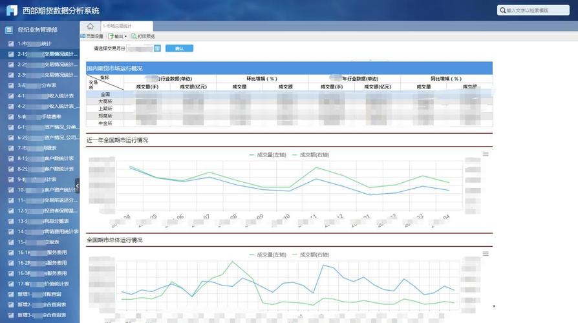Select sidebar item 13 利息分摊表
Viewport: 578px width, 323px height.
40,221
